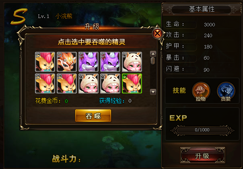Screen dimensions: 243x169
Task: Close the 升级 dialog with X button
Action: [158, 33]
